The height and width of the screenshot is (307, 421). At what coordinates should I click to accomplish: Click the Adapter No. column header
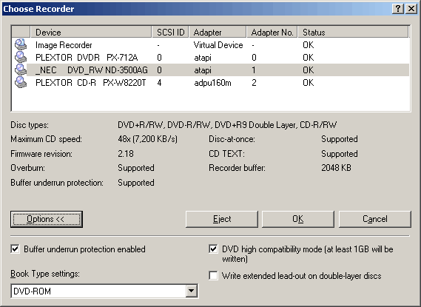(272, 32)
